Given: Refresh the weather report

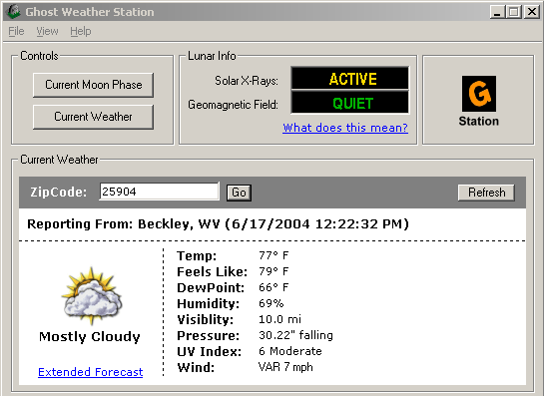Looking at the screenshot, I should coord(486,193).
